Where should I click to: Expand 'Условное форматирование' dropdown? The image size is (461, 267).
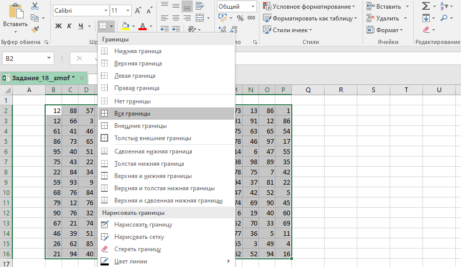[309, 7]
